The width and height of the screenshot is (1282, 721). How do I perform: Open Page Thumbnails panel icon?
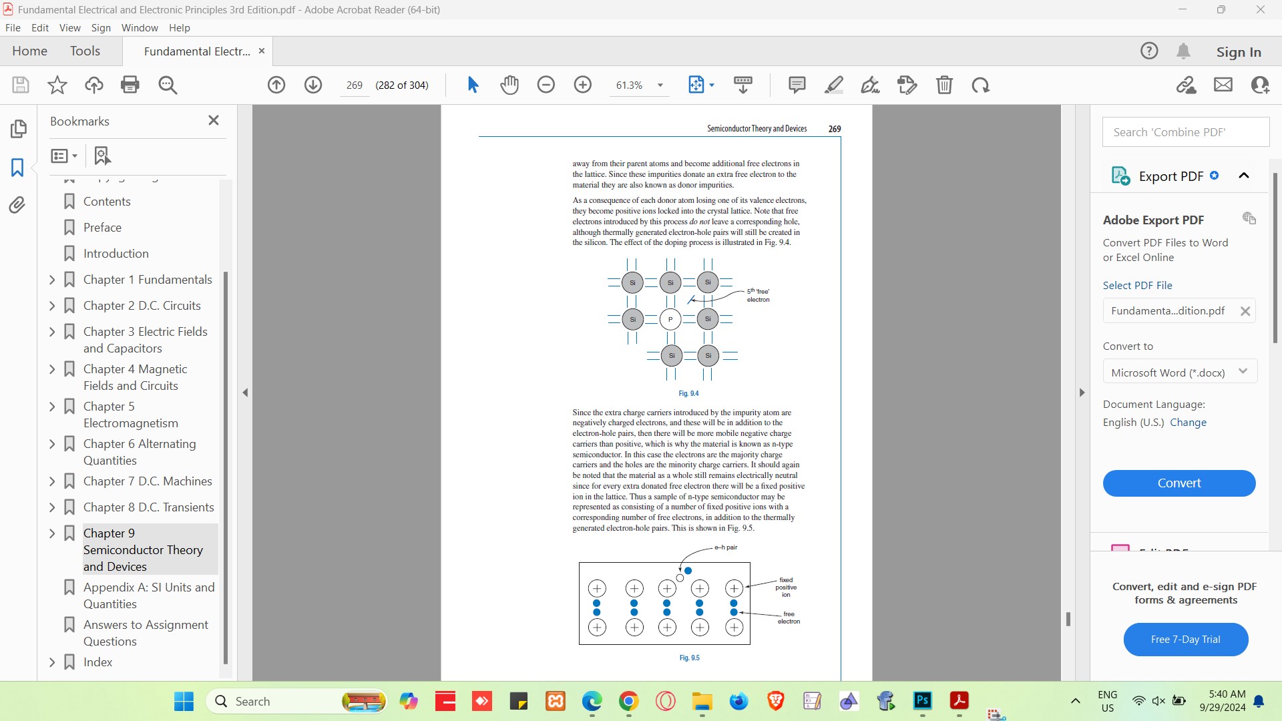(x=18, y=128)
